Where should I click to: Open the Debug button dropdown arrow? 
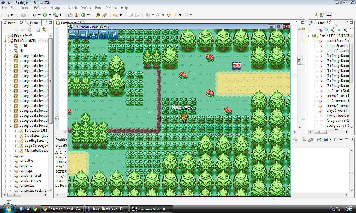39,15
